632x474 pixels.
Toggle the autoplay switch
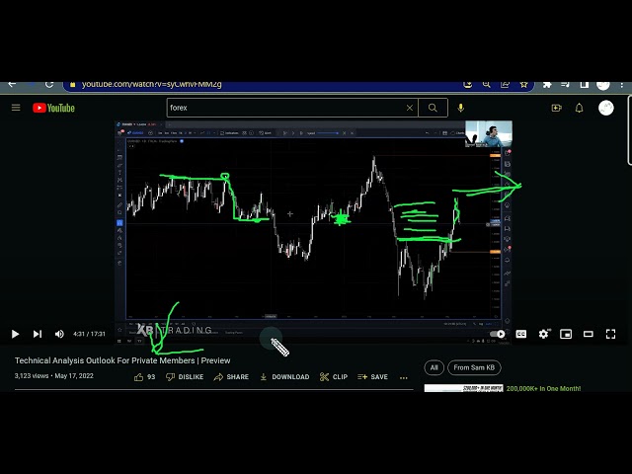tap(498, 334)
